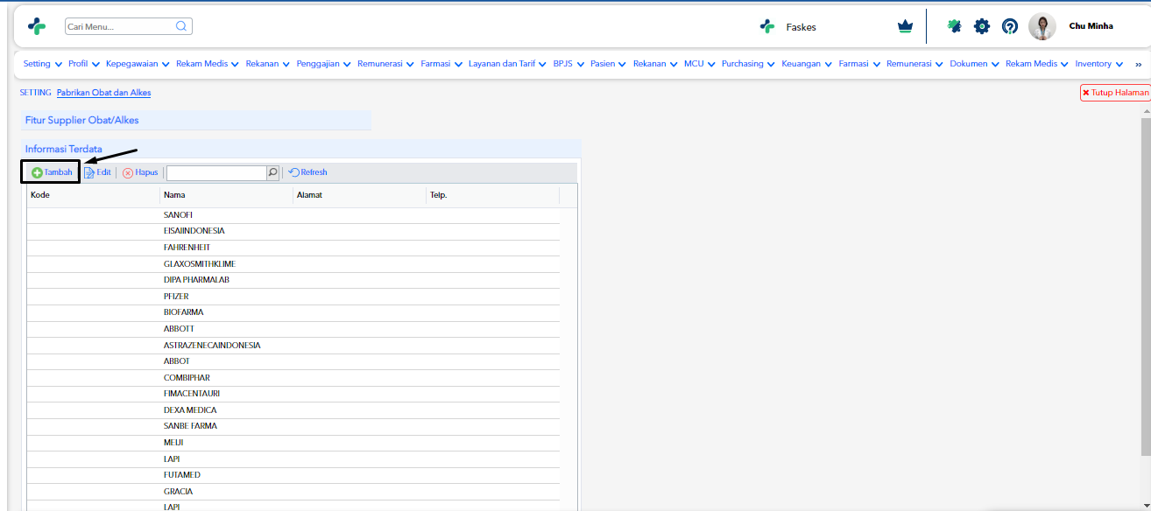Click the Refresh toolbar button
Screen dimensions: 1151x511
pos(307,172)
